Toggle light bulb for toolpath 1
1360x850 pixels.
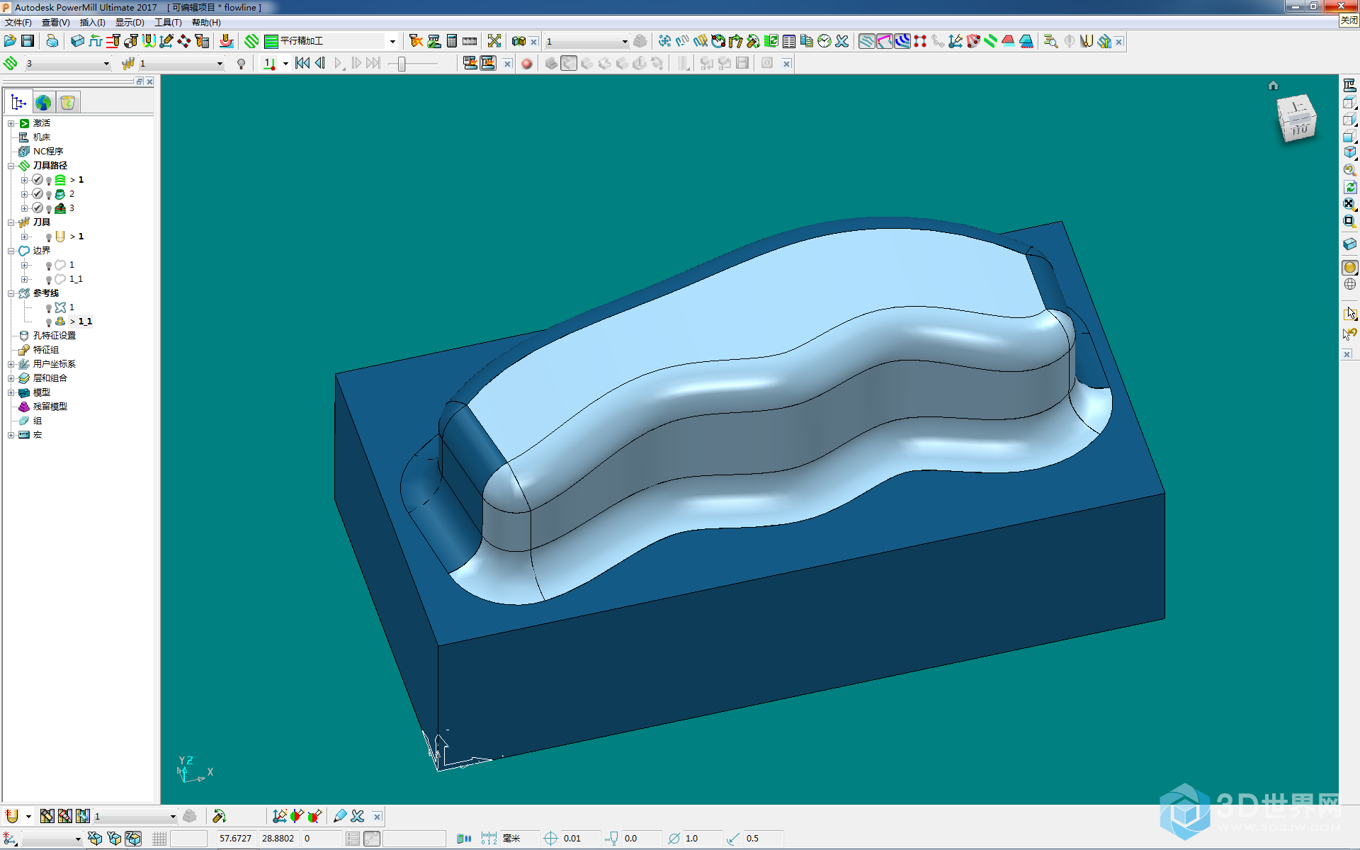tap(49, 181)
